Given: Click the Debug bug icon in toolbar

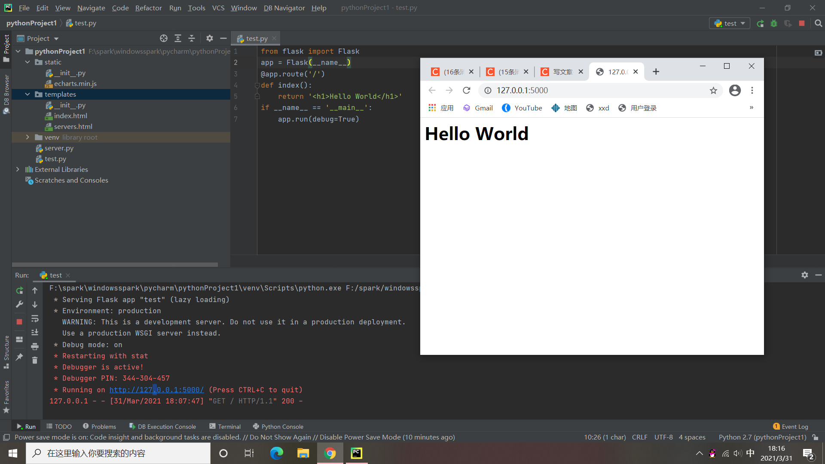Looking at the screenshot, I should [x=774, y=24].
